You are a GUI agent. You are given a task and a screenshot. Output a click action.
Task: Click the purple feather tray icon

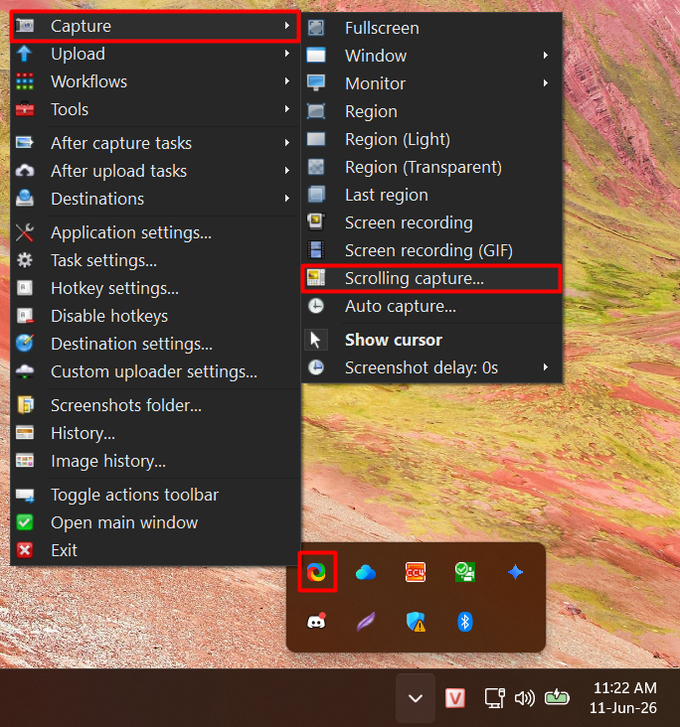point(366,622)
